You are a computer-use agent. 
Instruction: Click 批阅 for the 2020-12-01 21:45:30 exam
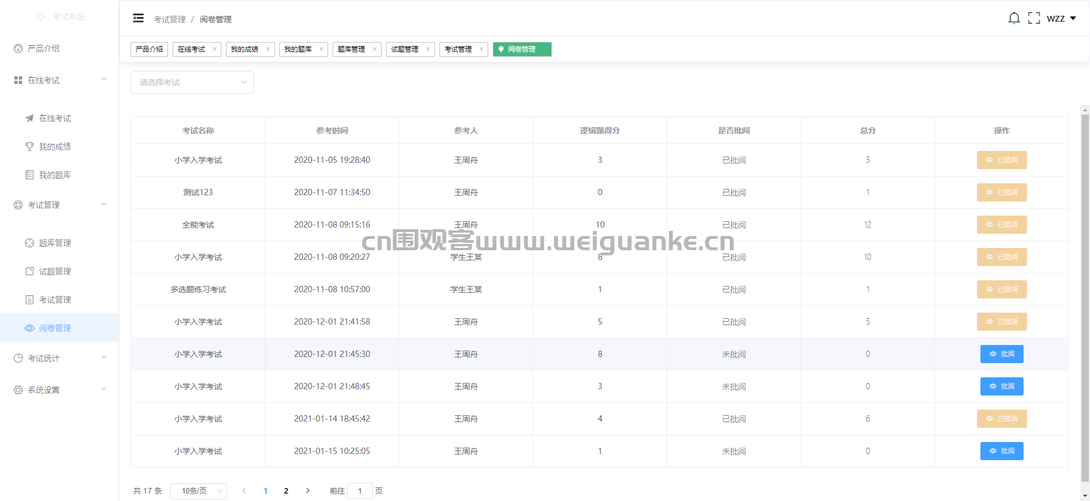[1001, 354]
